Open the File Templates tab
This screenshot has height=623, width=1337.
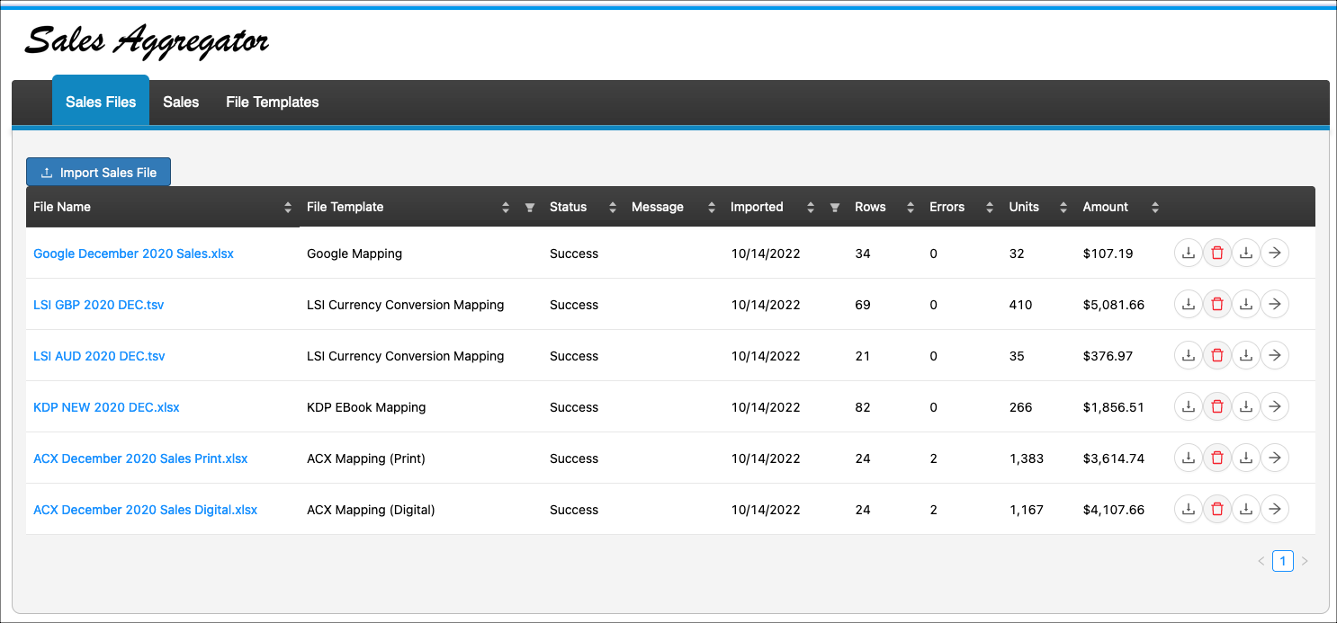click(273, 102)
